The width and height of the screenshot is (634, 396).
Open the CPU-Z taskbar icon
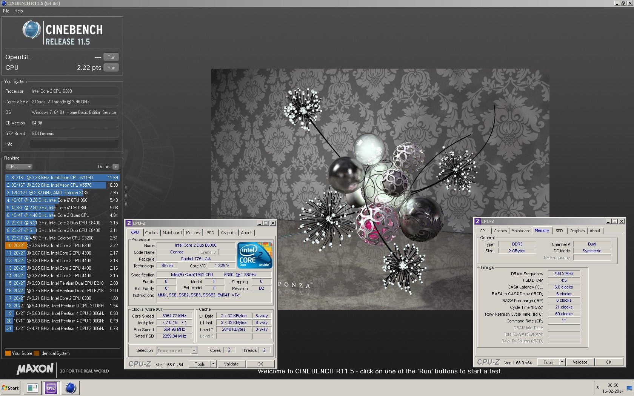(51, 388)
